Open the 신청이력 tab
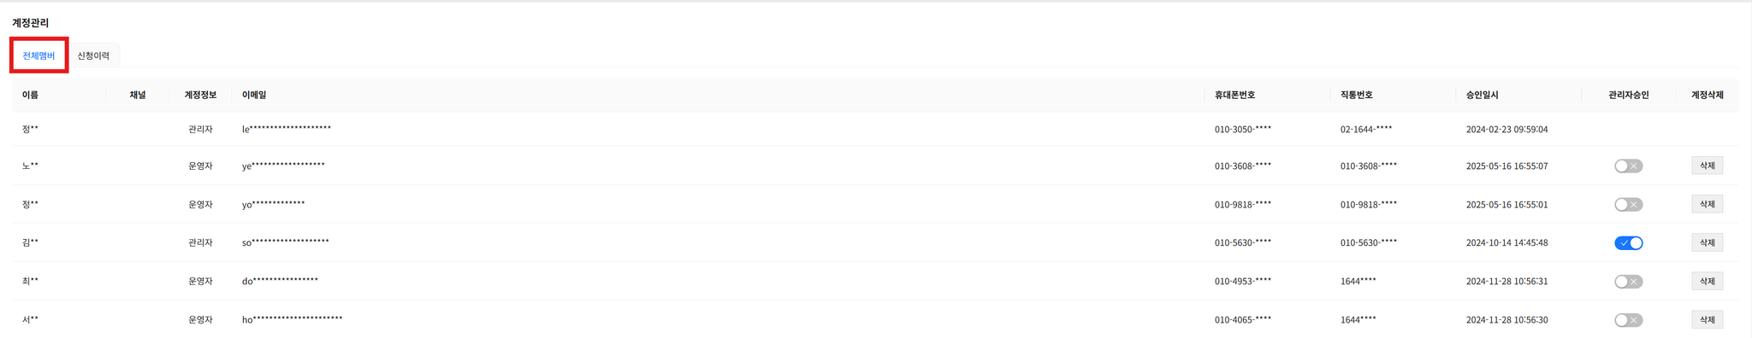The width and height of the screenshot is (1752, 338). point(93,55)
